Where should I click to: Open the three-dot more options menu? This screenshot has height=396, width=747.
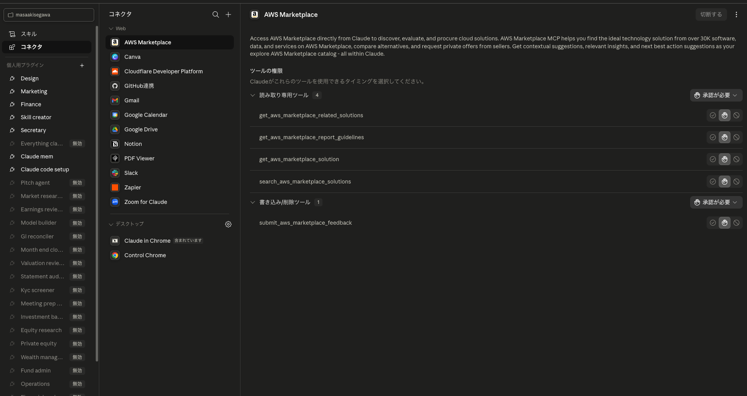(x=736, y=15)
